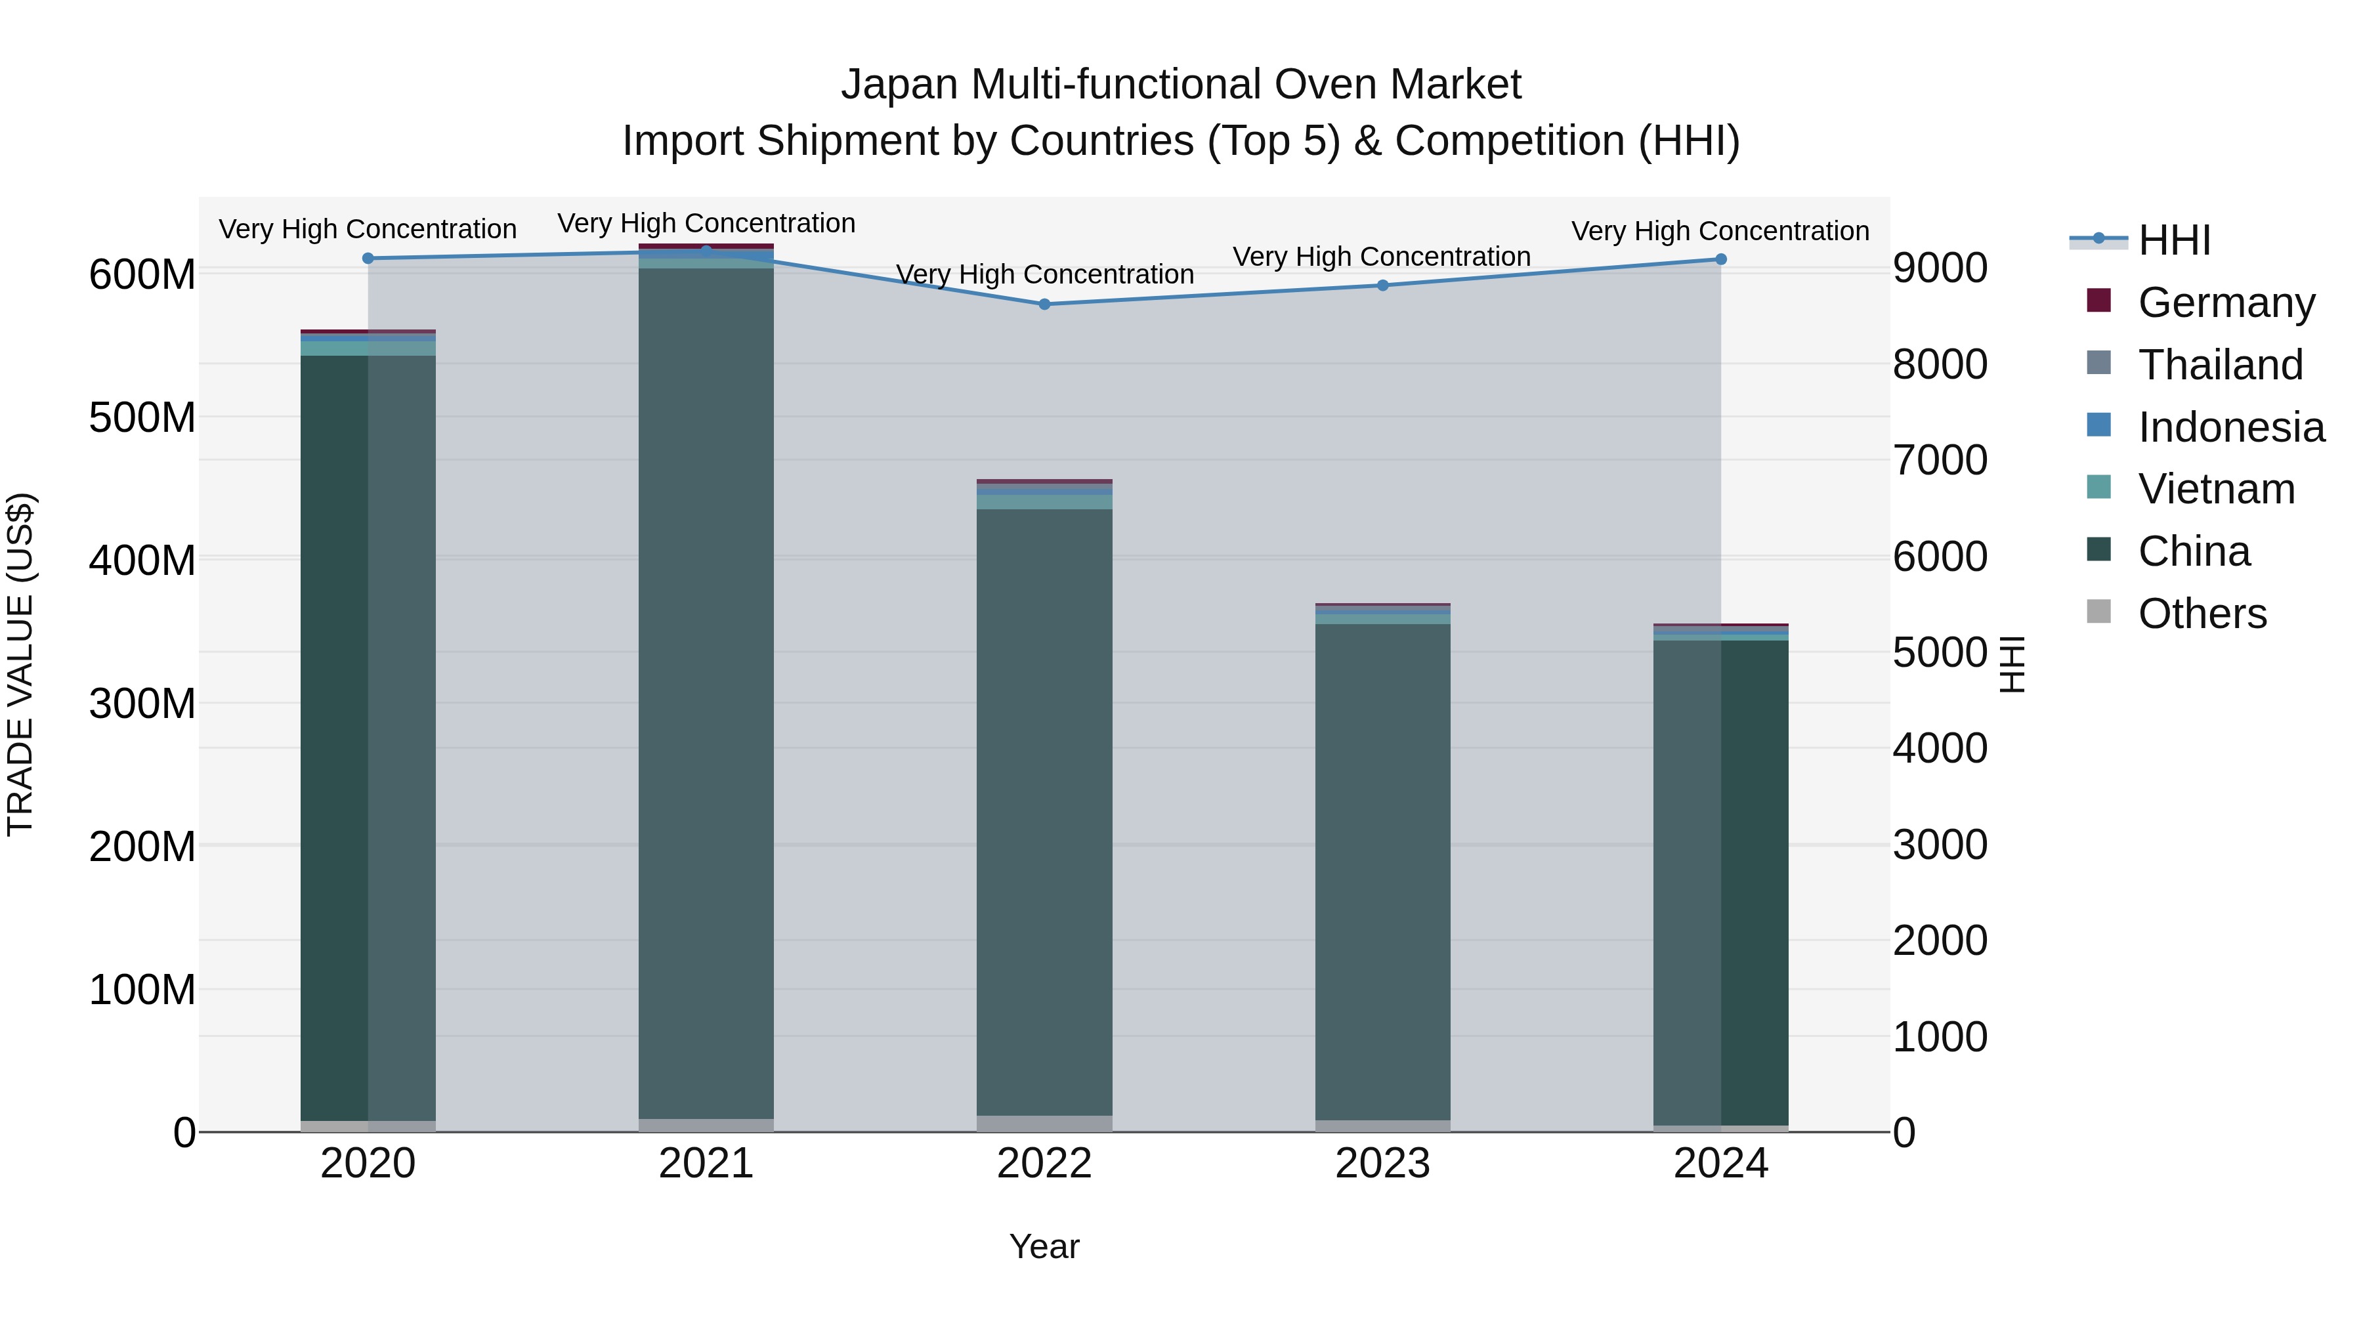
Task: Click the 2020 HHI data point
Action: [368, 259]
